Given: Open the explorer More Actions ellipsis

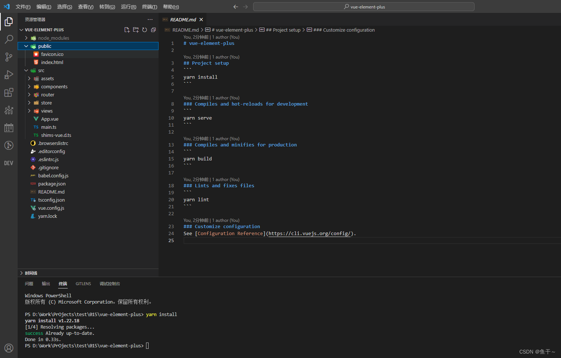Looking at the screenshot, I should tap(150, 20).
